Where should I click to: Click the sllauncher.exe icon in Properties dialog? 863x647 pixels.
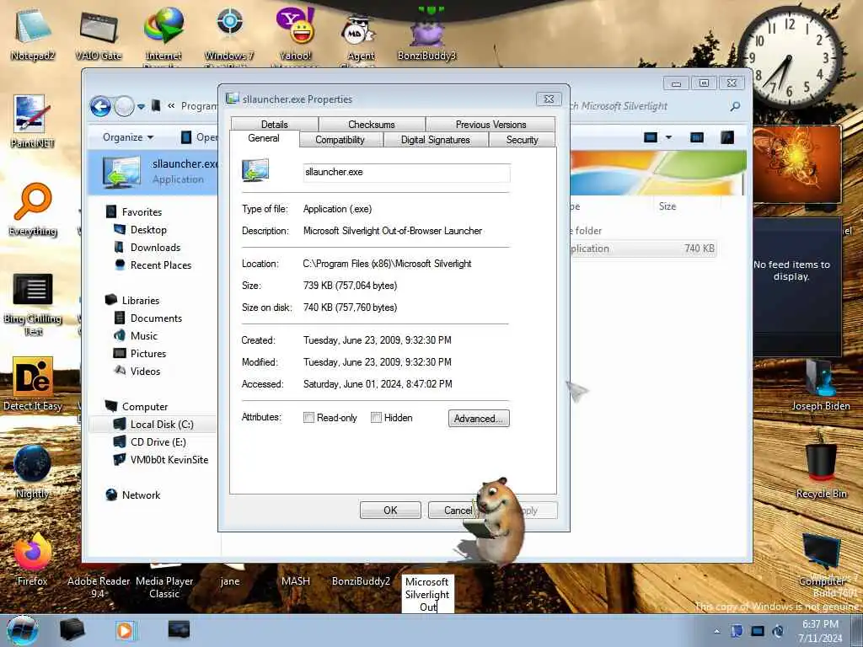(255, 170)
